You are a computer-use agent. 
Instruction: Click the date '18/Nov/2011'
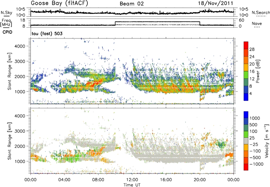click(216, 3)
